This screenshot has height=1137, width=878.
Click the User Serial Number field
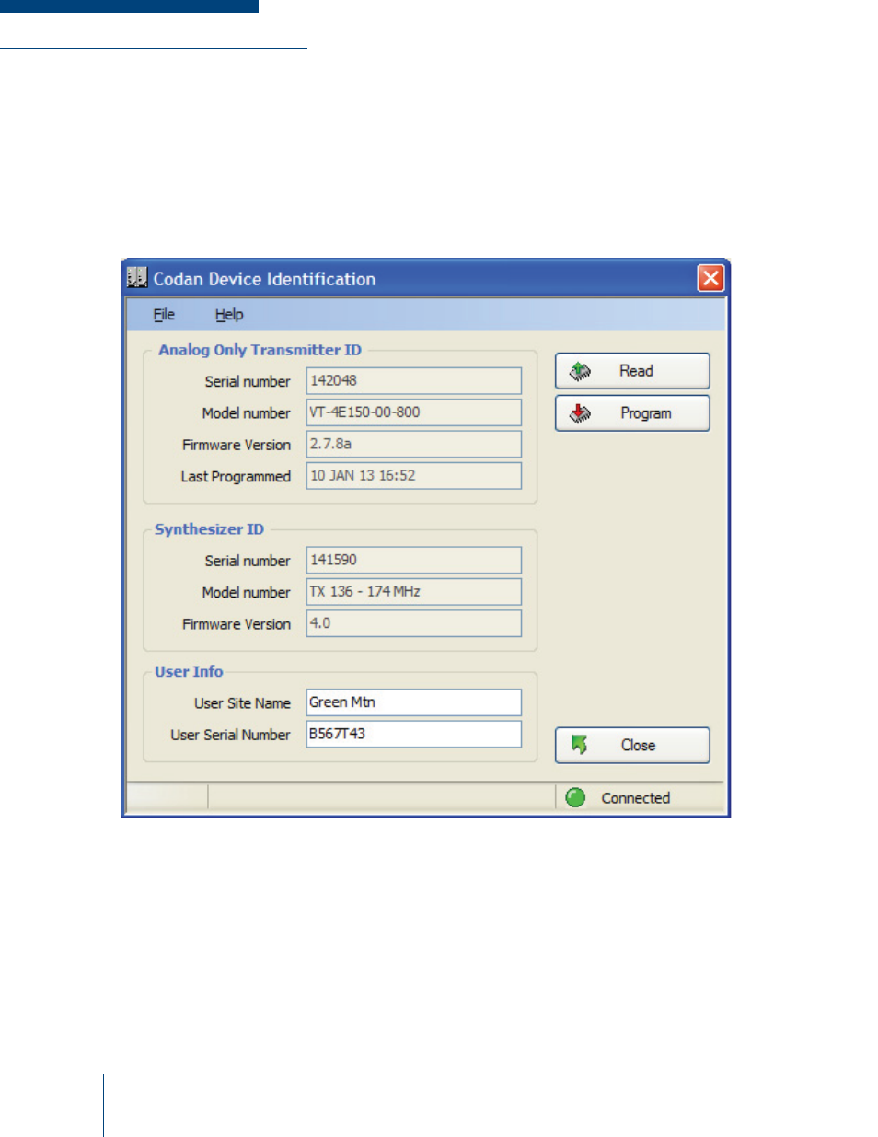point(414,735)
